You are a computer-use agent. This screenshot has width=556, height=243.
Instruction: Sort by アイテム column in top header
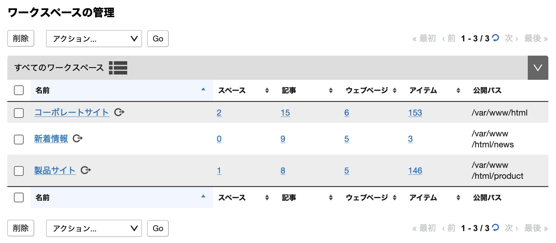[435, 90]
